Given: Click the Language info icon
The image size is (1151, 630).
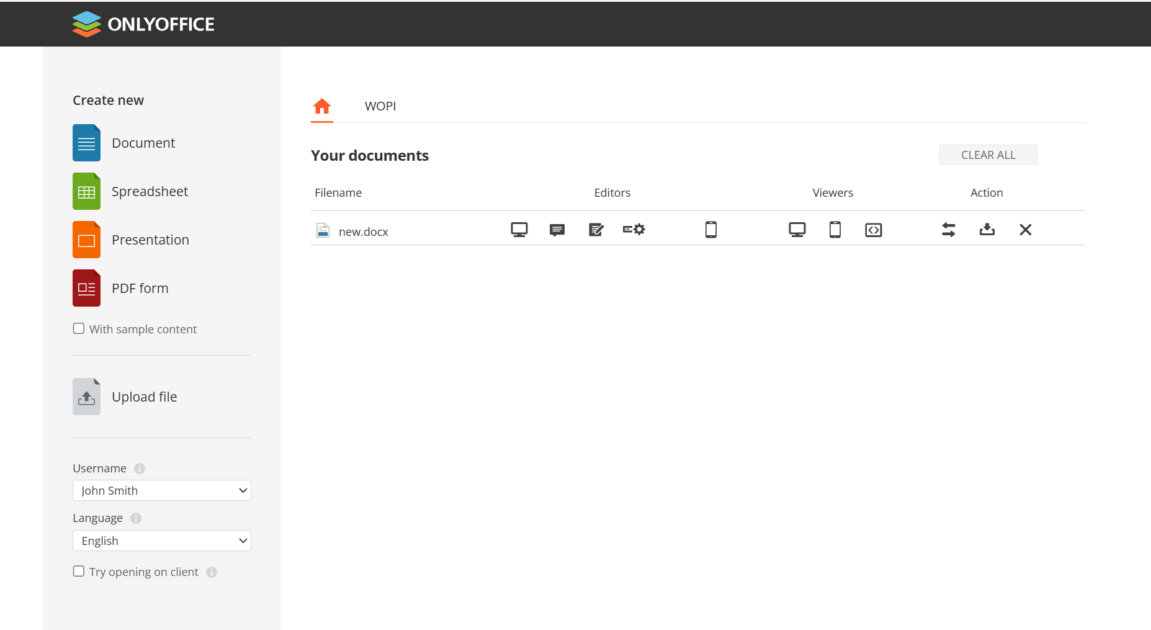Looking at the screenshot, I should pyautogui.click(x=136, y=518).
